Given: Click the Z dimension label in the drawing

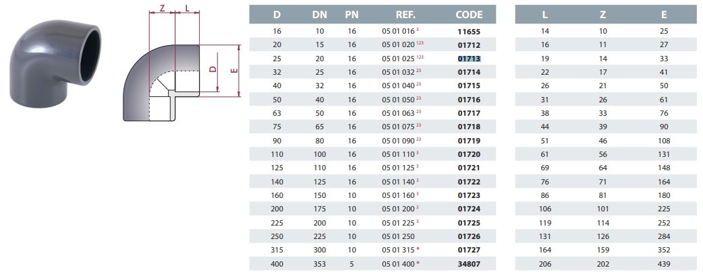Looking at the screenshot, I should point(162,9).
